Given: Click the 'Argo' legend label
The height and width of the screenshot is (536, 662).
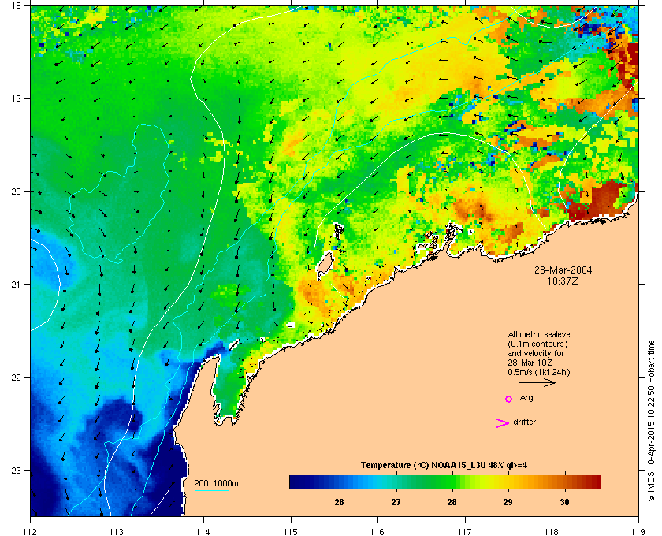Looking at the screenshot, I should [x=529, y=398].
